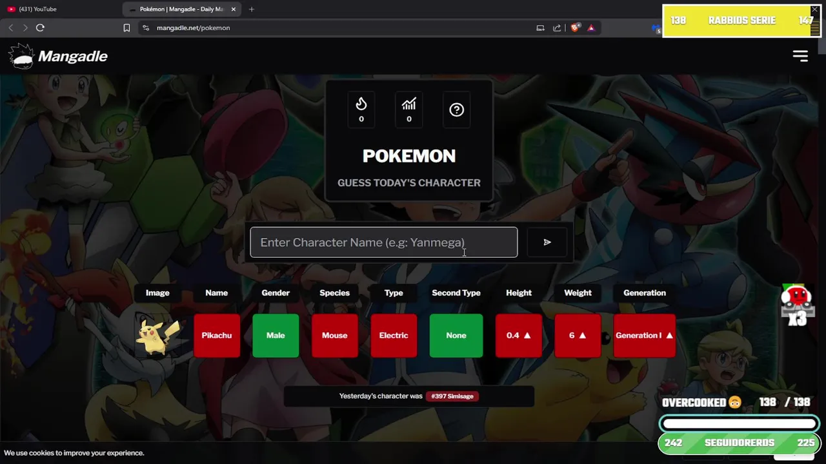Go forward using browser forward arrow
Screen dimensions: 826x464
[25, 28]
